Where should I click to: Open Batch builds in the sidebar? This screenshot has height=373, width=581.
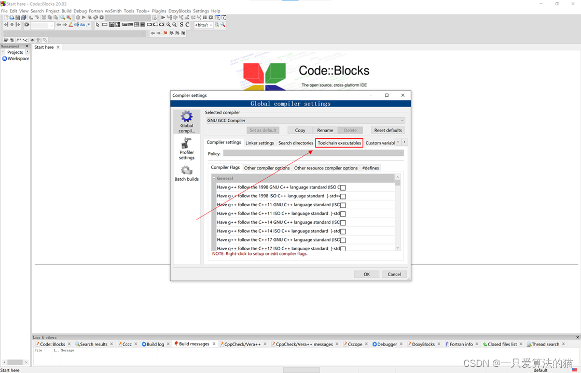[x=187, y=173]
